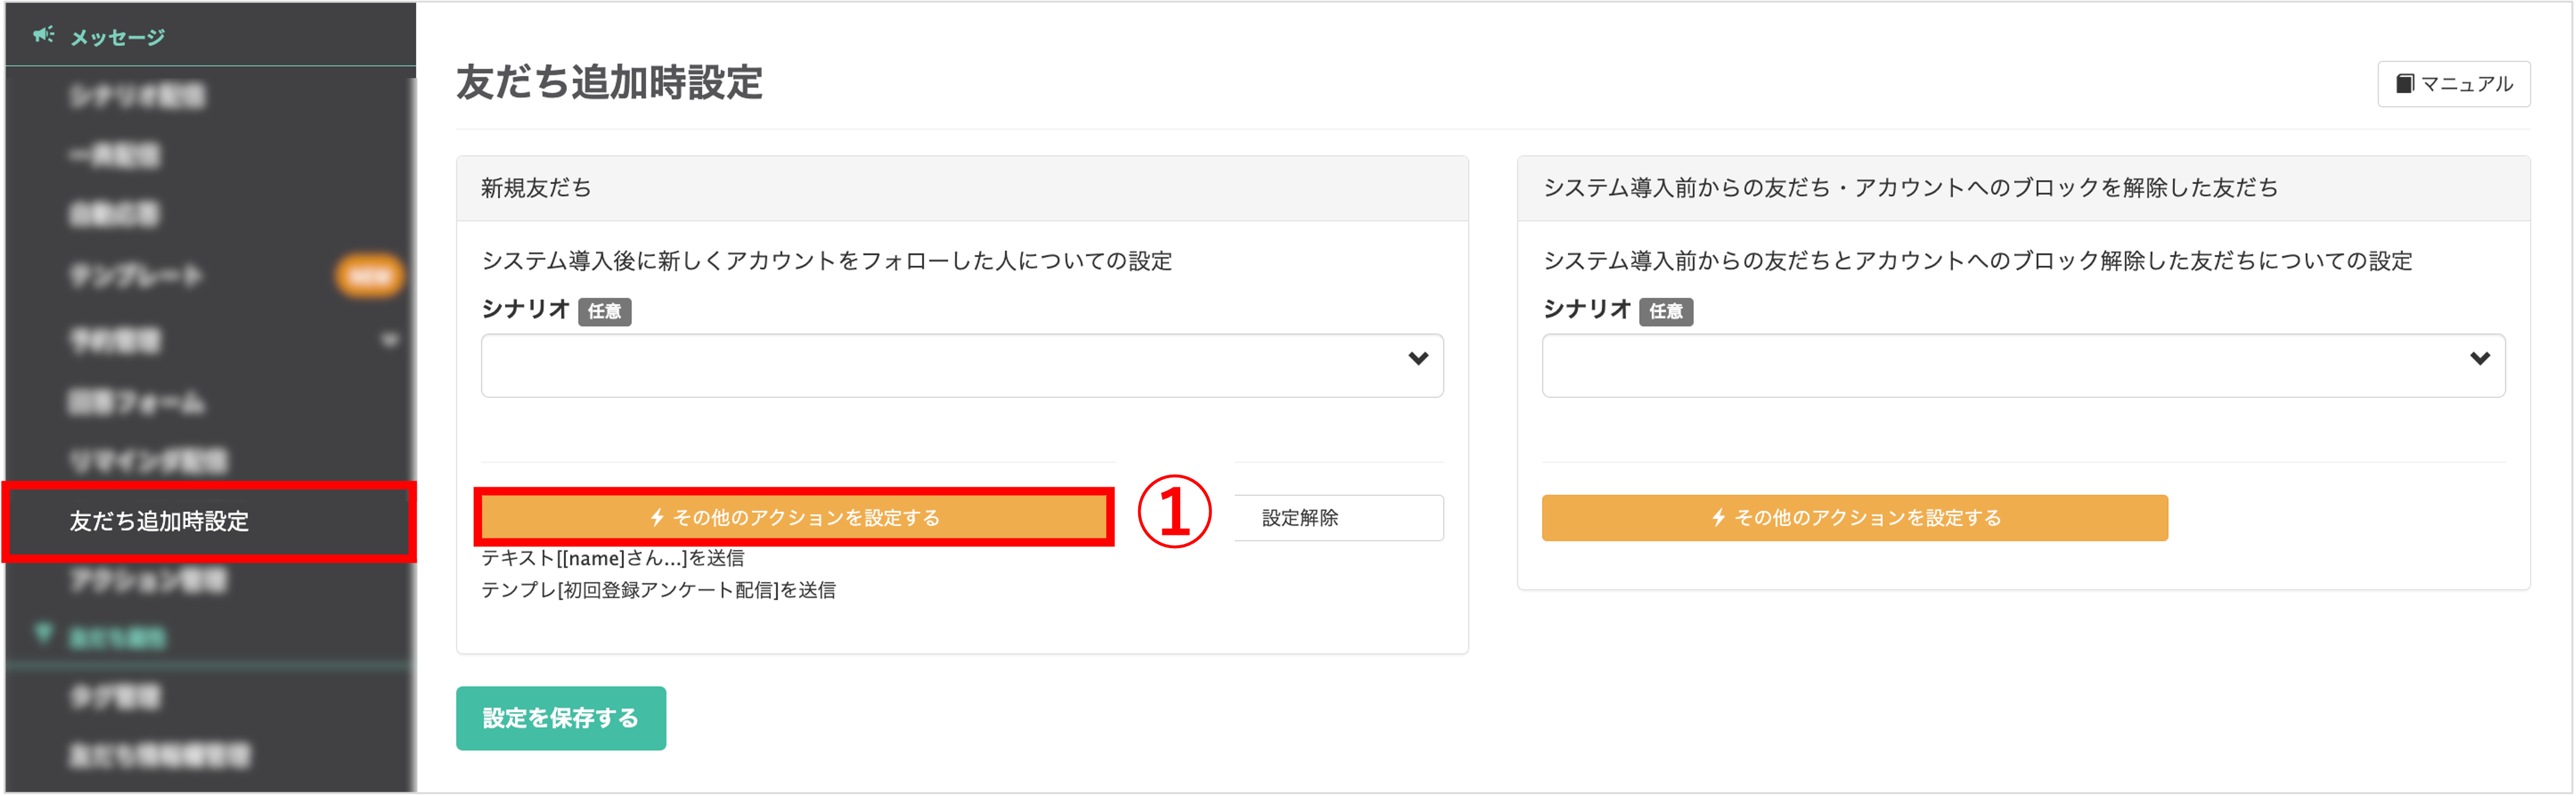2576x796 pixels.
Task: Click the 任意 badge in the right panel
Action: coord(1665,312)
